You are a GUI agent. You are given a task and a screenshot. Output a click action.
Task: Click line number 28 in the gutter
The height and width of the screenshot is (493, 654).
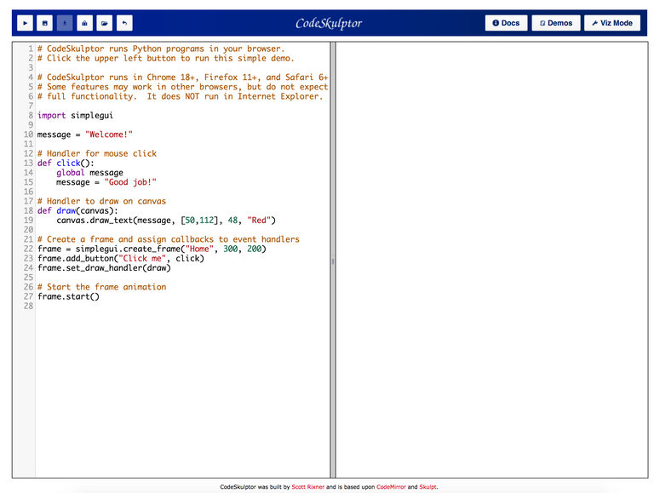(x=28, y=307)
